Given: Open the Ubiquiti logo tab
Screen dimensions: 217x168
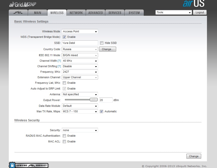Looking at the screenshot, I should click(18, 13).
